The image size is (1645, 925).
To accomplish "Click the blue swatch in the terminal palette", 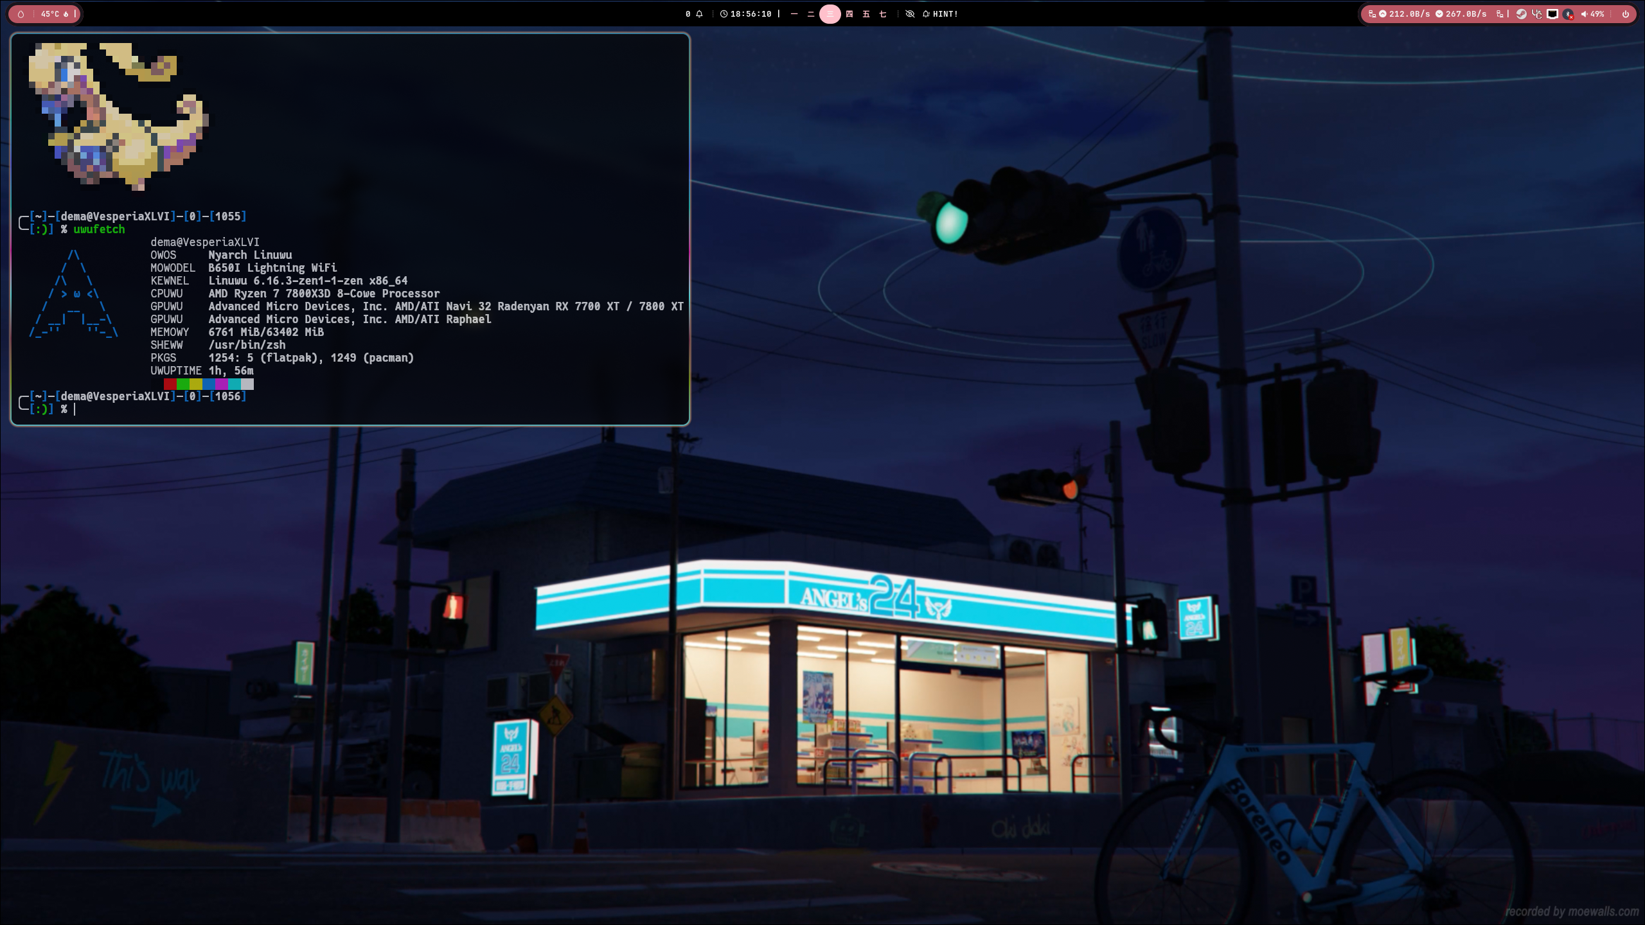I will 208,384.
